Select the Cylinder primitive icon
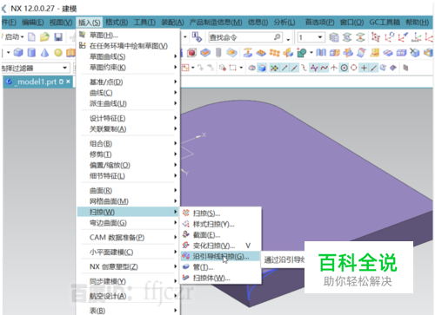Viewport: 435px width, 315px height. [31, 53]
